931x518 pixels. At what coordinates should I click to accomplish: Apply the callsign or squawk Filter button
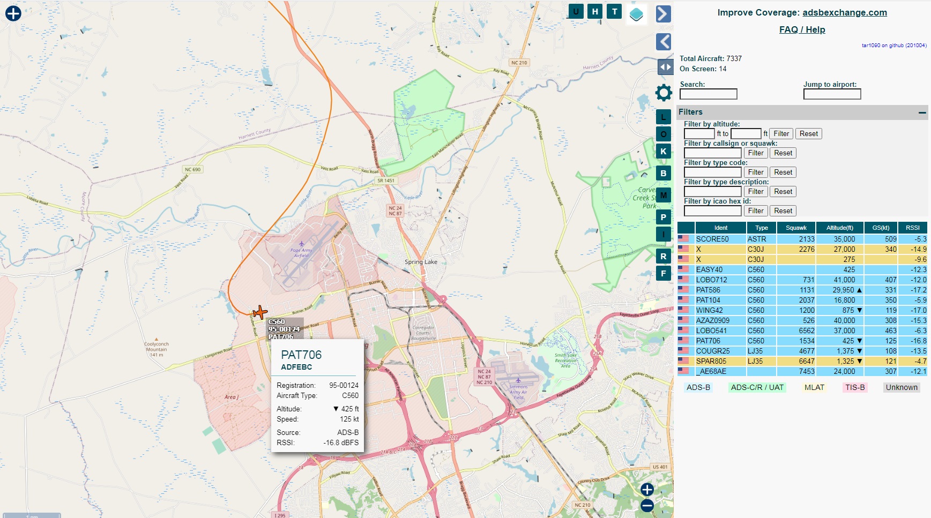click(x=756, y=153)
